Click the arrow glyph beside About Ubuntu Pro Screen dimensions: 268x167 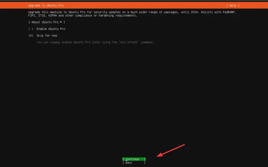(61, 22)
